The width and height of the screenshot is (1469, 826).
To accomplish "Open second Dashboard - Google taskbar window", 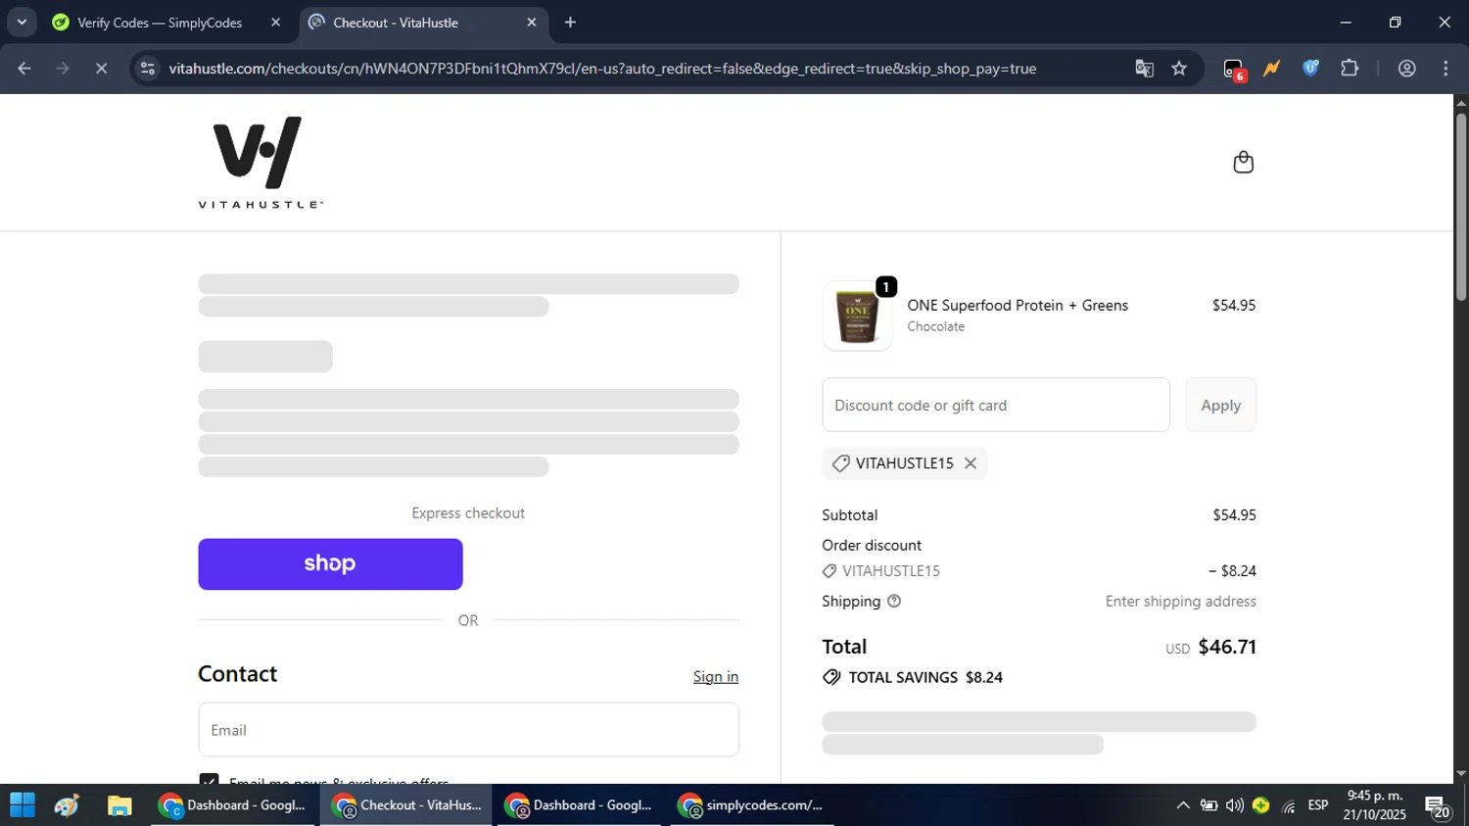I will tap(579, 805).
